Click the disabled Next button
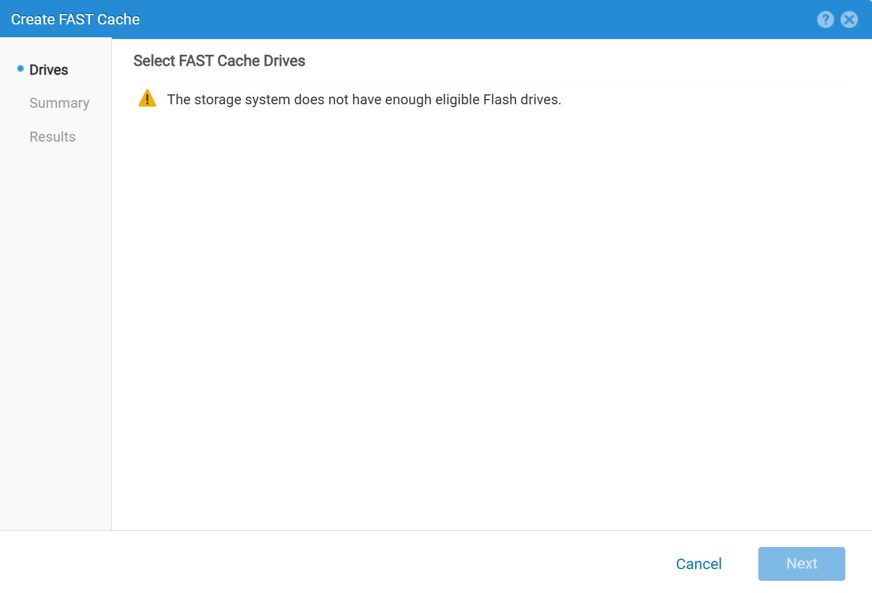The image size is (872, 593). coord(802,564)
